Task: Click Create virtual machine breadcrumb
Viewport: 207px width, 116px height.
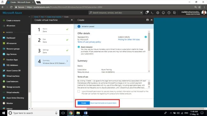Action: 54,17
